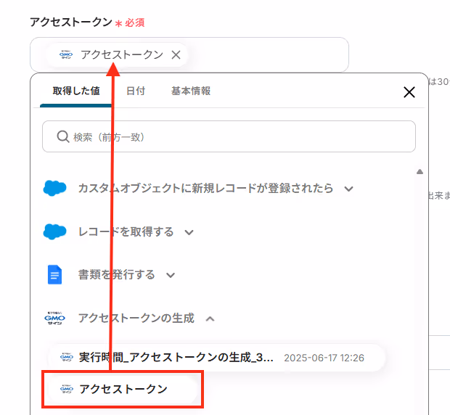Click GMO icon in the 実行時間 value row
Viewport: 450px width, 415px height.
(67, 358)
